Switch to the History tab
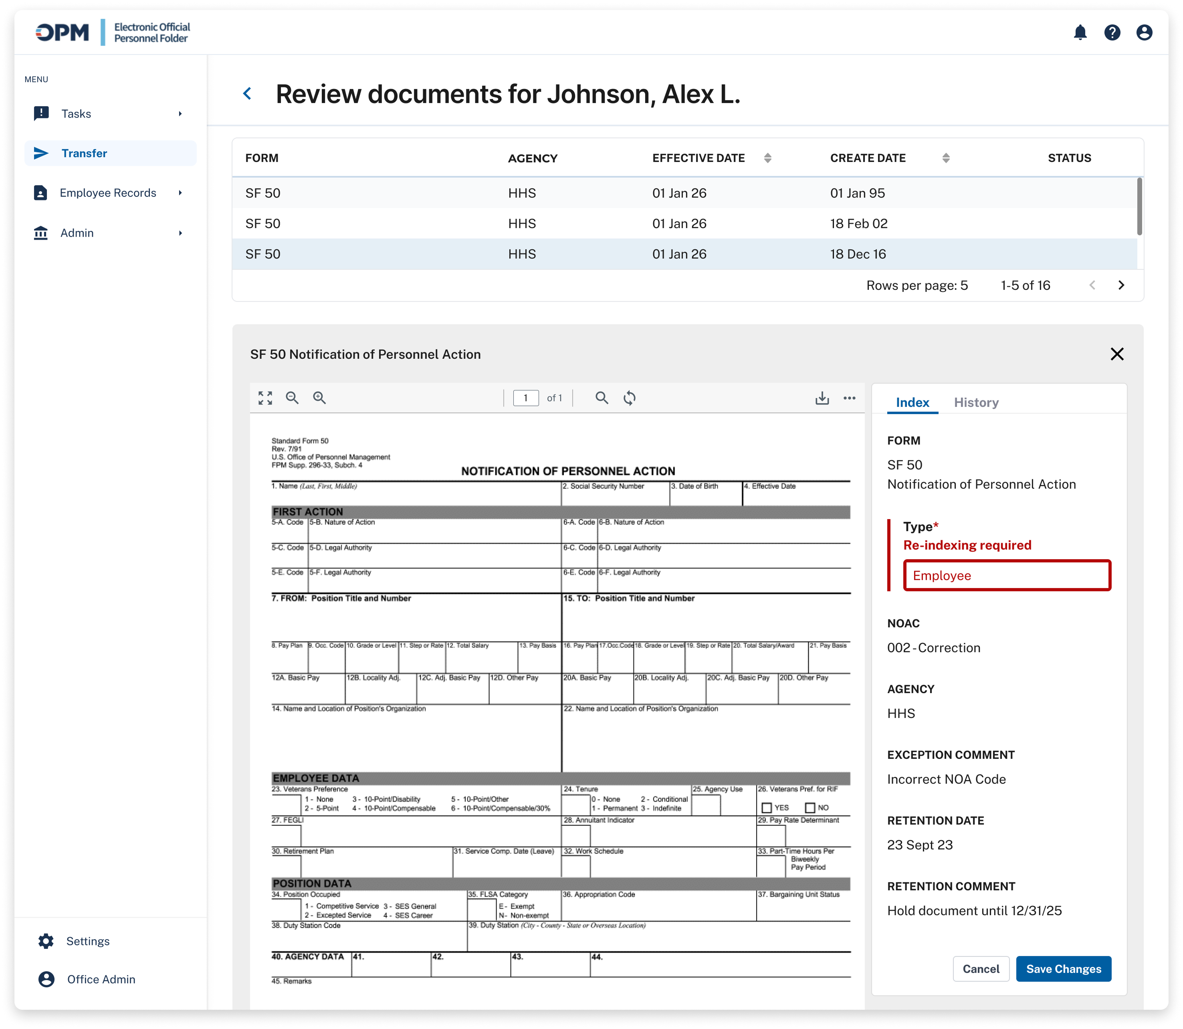The image size is (1183, 1029). [976, 402]
